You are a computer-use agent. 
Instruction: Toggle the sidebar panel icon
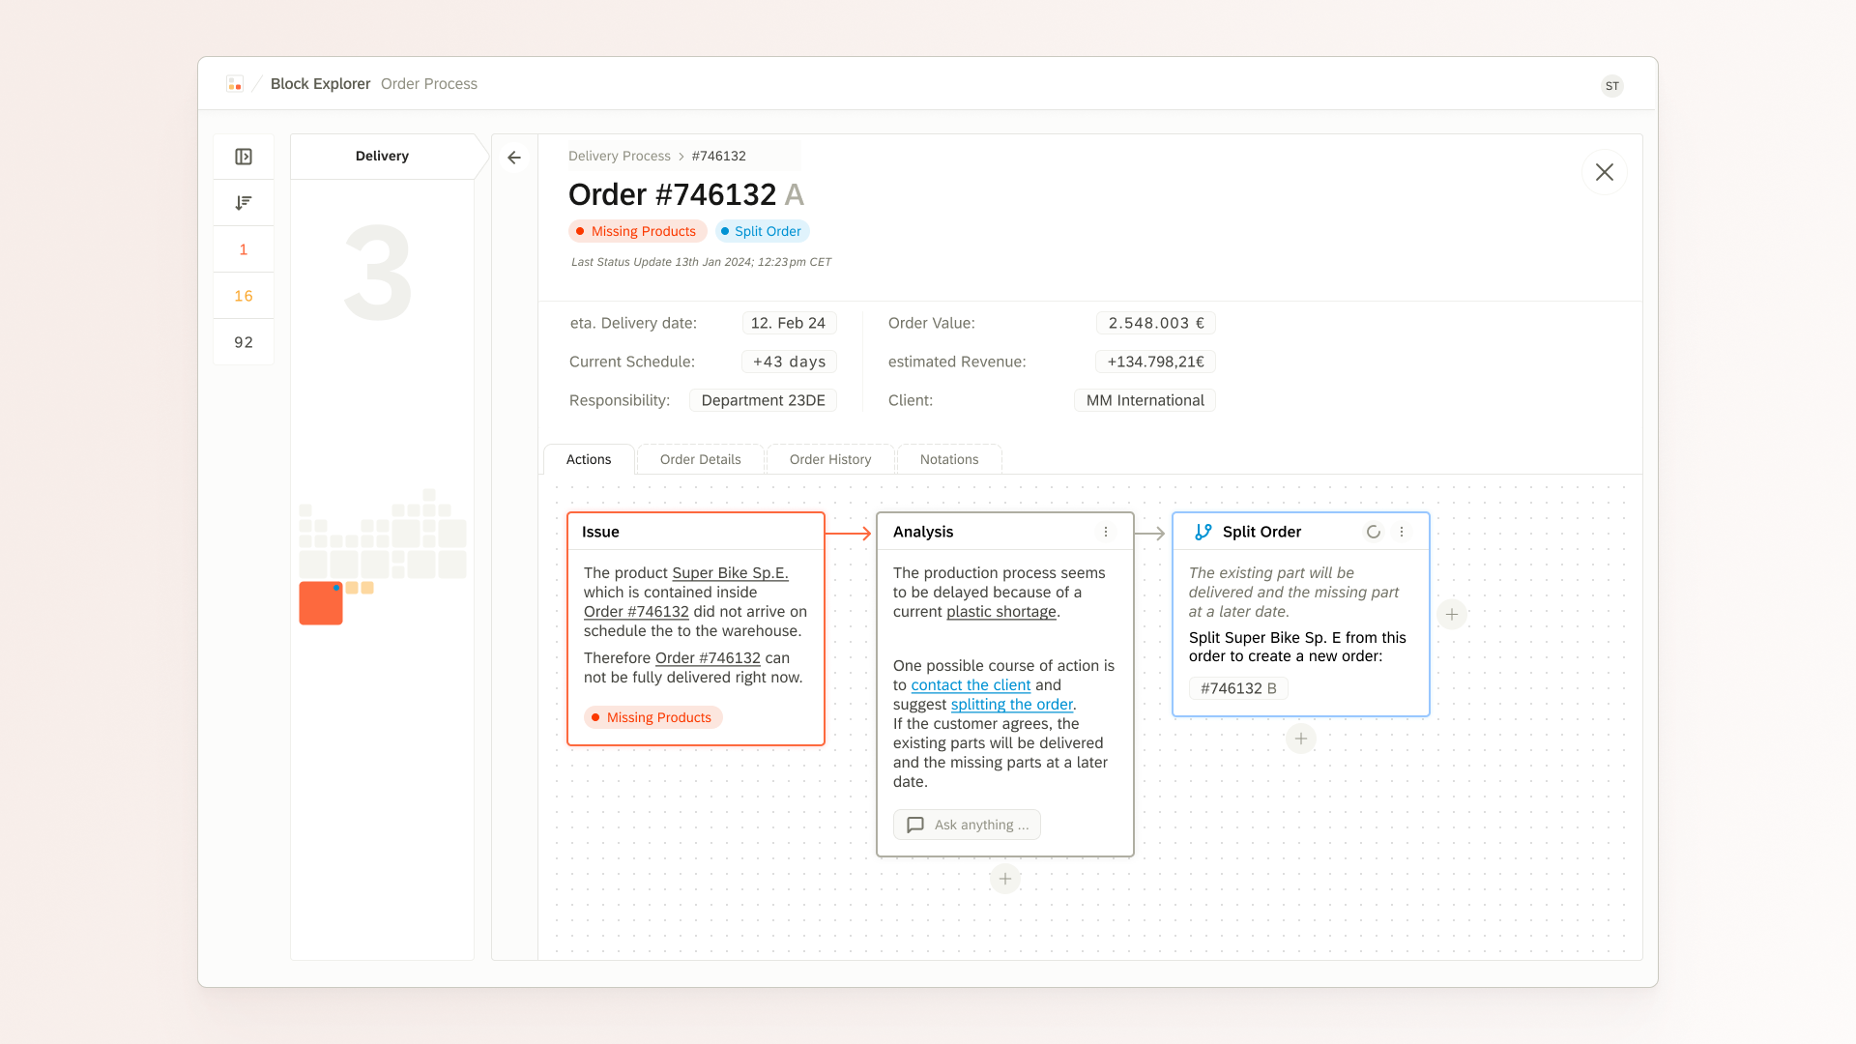tap(244, 157)
